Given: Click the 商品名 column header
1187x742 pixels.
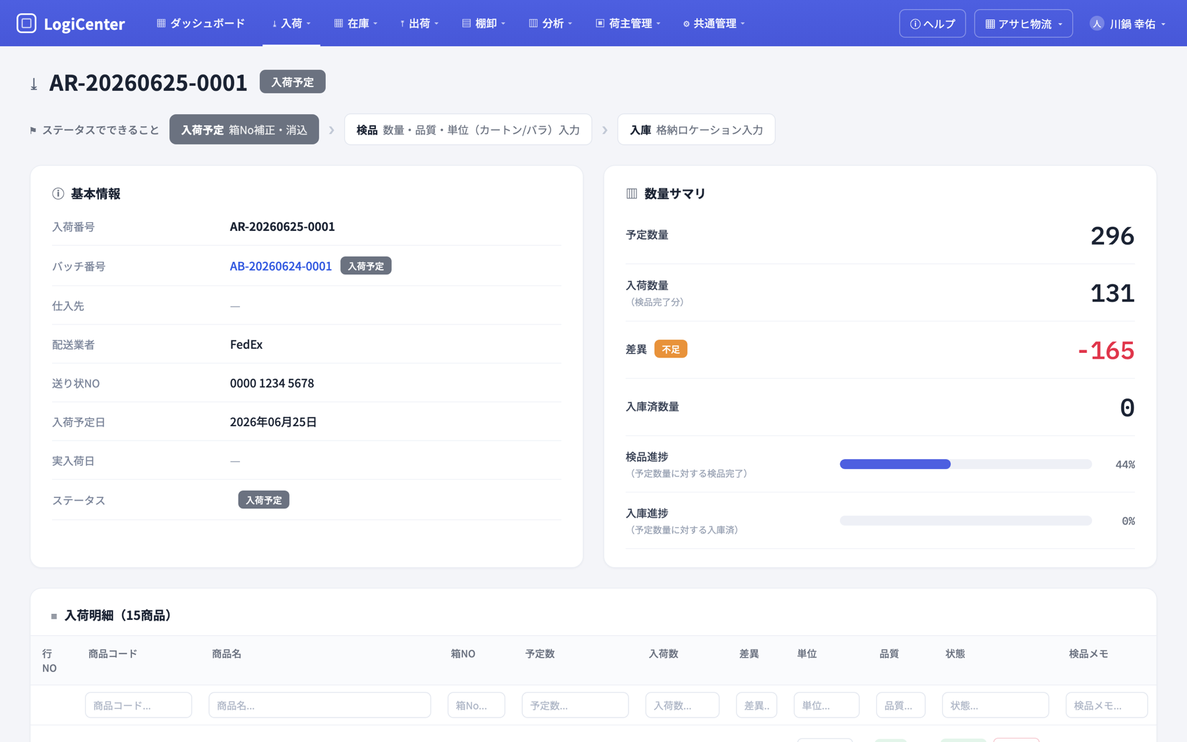Looking at the screenshot, I should click(227, 654).
